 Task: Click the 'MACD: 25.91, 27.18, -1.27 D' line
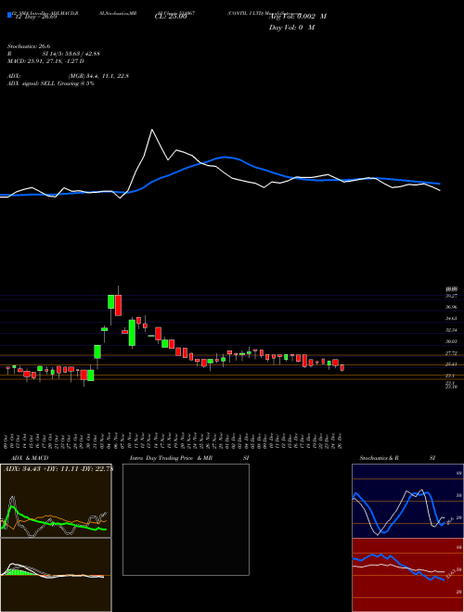[x=45, y=61]
